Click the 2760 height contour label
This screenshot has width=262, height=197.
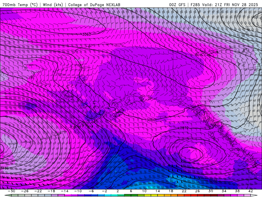(4, 168)
